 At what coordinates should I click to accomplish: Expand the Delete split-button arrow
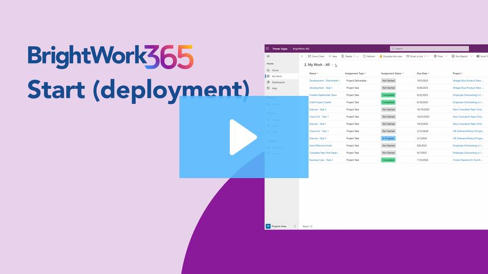pyautogui.click(x=357, y=56)
